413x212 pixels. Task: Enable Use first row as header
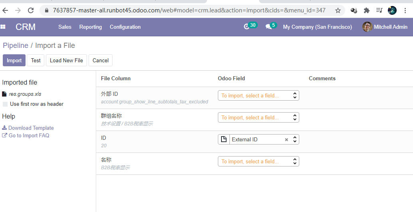click(5, 104)
